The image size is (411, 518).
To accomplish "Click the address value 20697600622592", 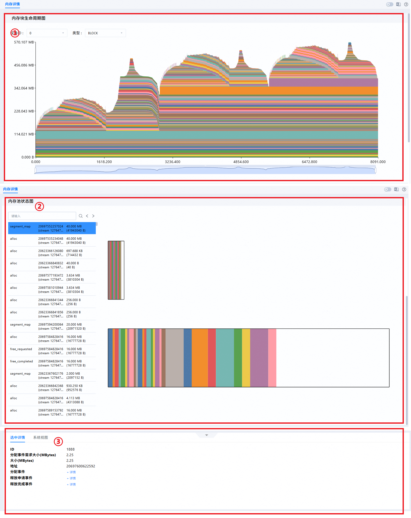I will tap(81, 466).
